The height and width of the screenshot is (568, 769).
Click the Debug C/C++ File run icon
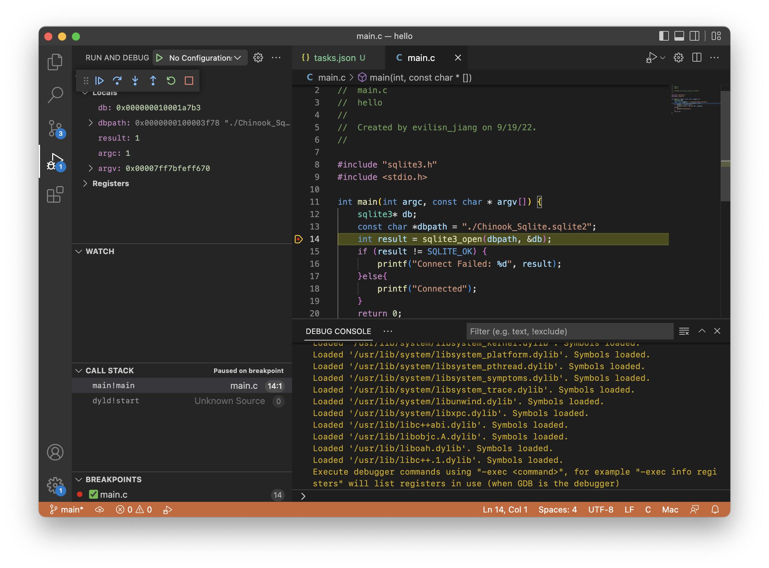point(651,58)
